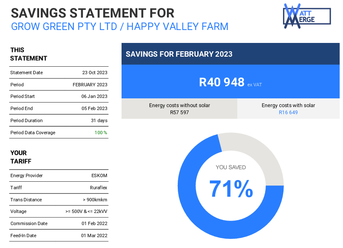
Task: Click Energy costs without solar box
Action: point(179,109)
